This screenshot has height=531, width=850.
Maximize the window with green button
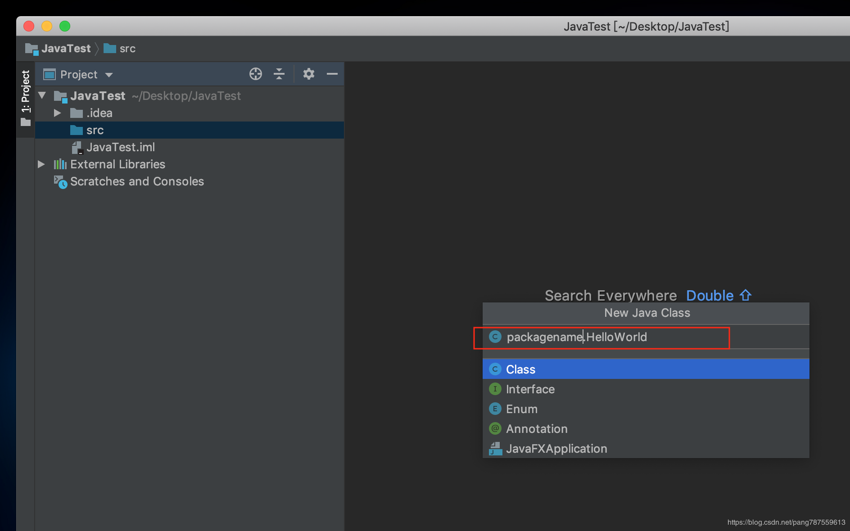tap(65, 26)
